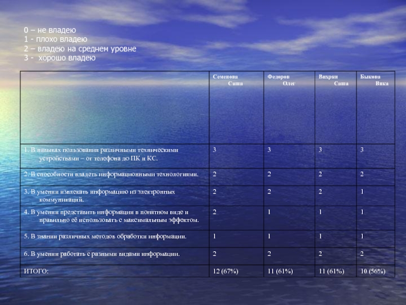Click Вихрян's score in row 1

(320, 150)
